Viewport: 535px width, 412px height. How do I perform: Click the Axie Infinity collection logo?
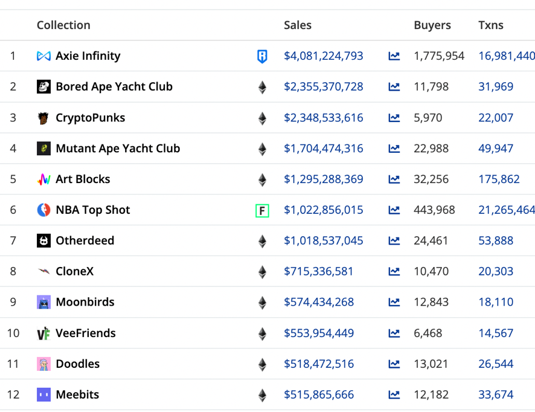click(x=43, y=56)
